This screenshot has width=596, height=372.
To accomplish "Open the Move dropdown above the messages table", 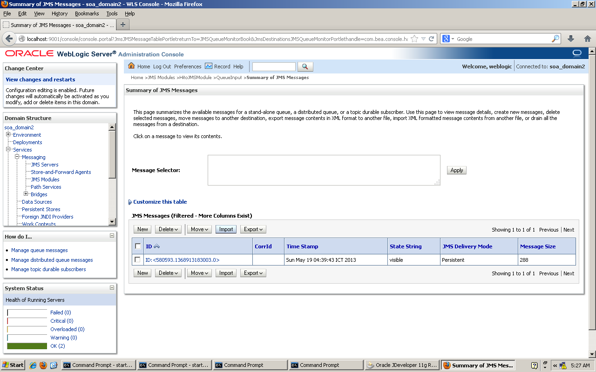I will (x=199, y=229).
